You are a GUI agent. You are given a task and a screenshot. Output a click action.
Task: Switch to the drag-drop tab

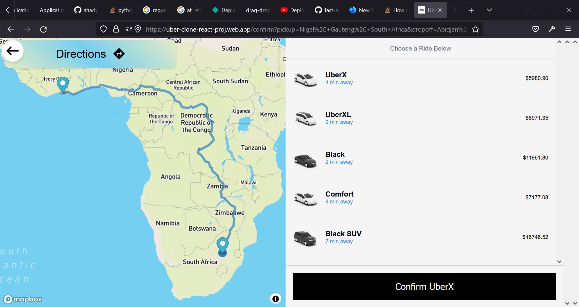[258, 10]
